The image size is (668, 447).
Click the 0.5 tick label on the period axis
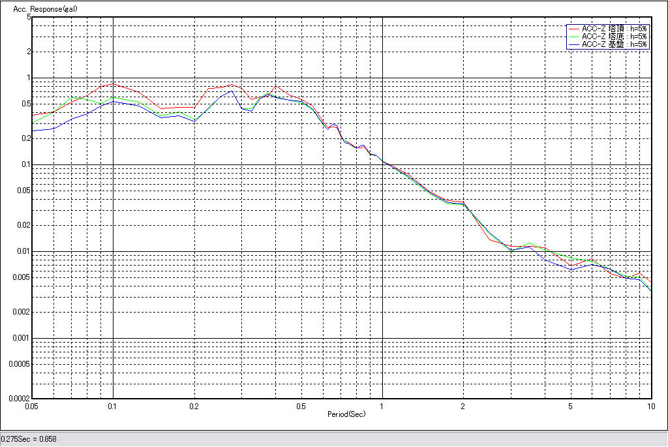coord(301,406)
